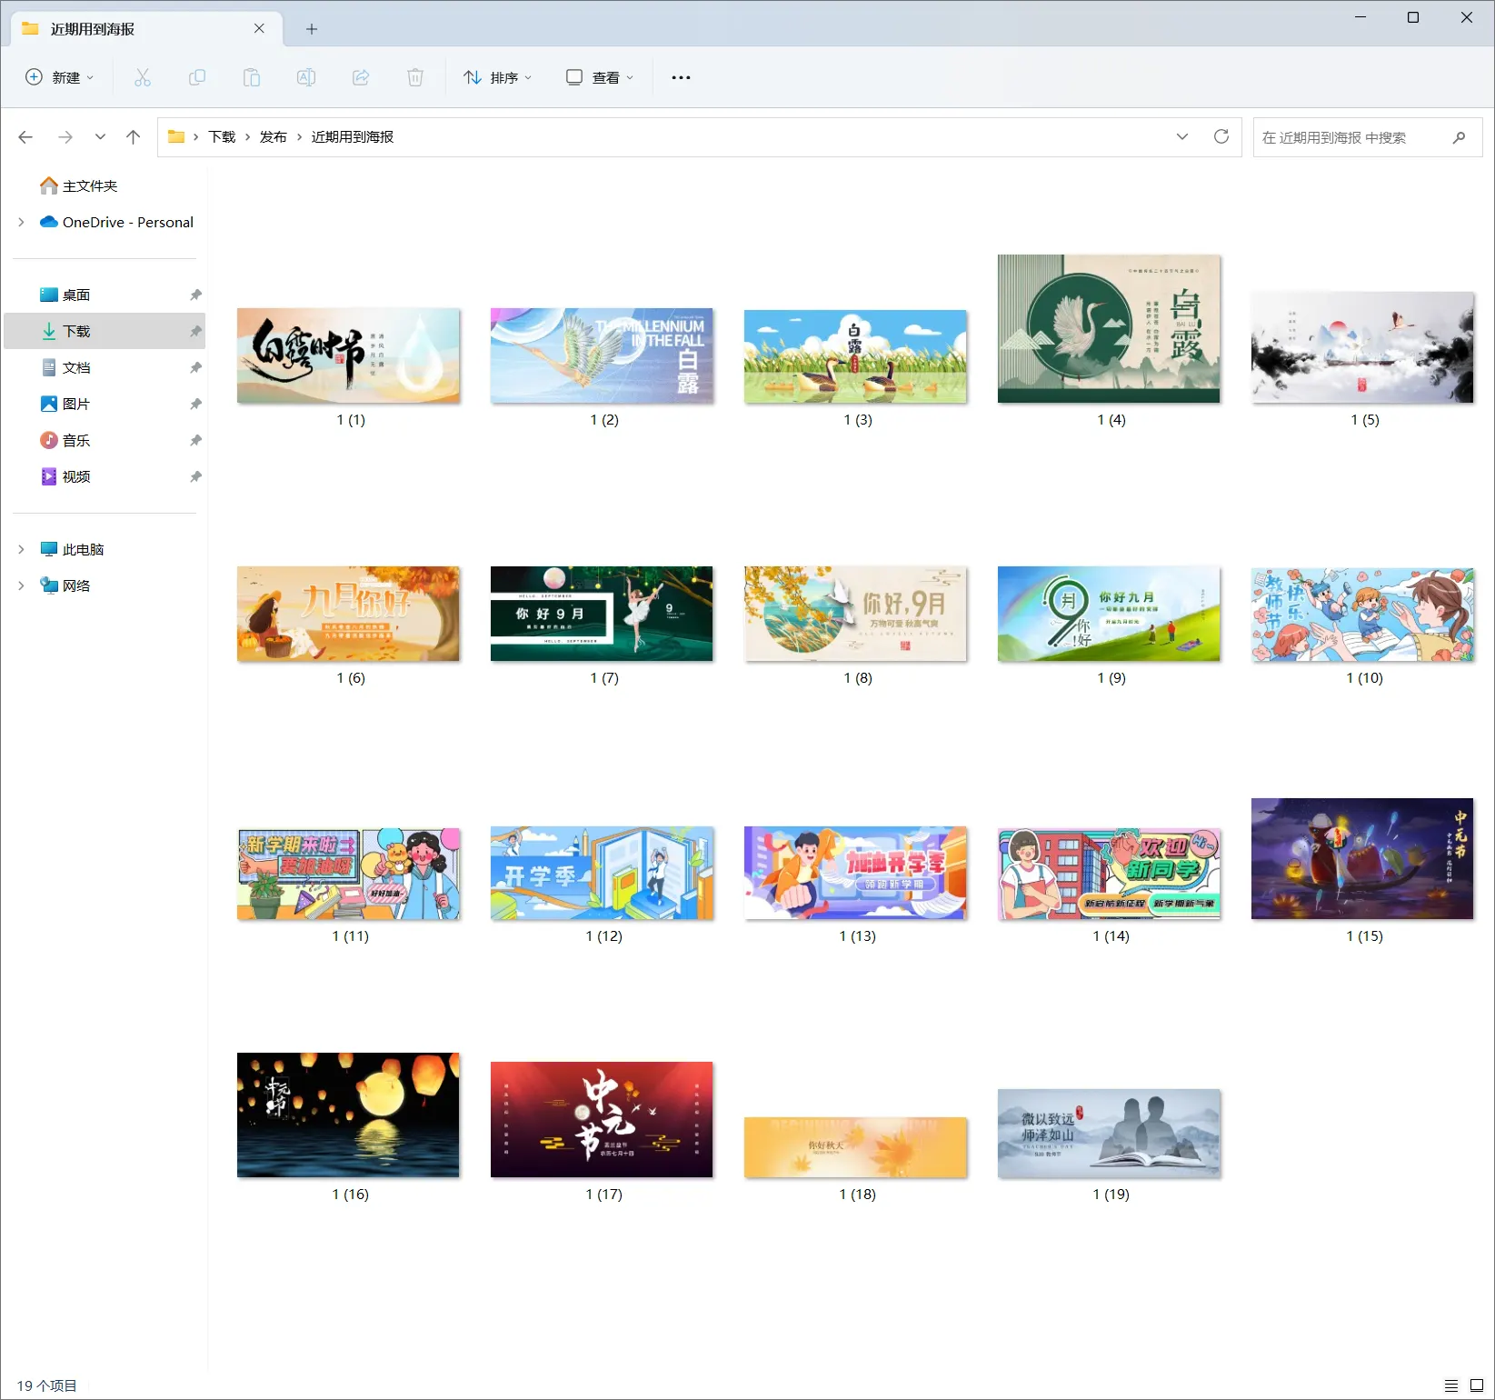Expand the OneDrive - Personal tree node
Screen dimensions: 1495x1400
coord(21,222)
